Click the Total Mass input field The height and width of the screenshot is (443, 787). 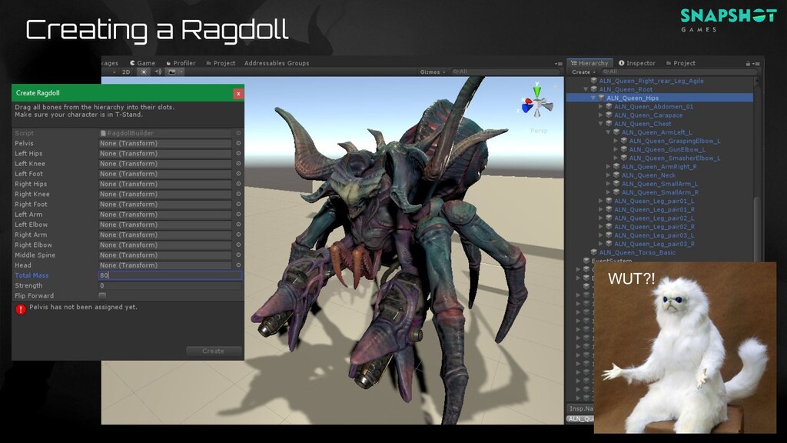click(170, 275)
